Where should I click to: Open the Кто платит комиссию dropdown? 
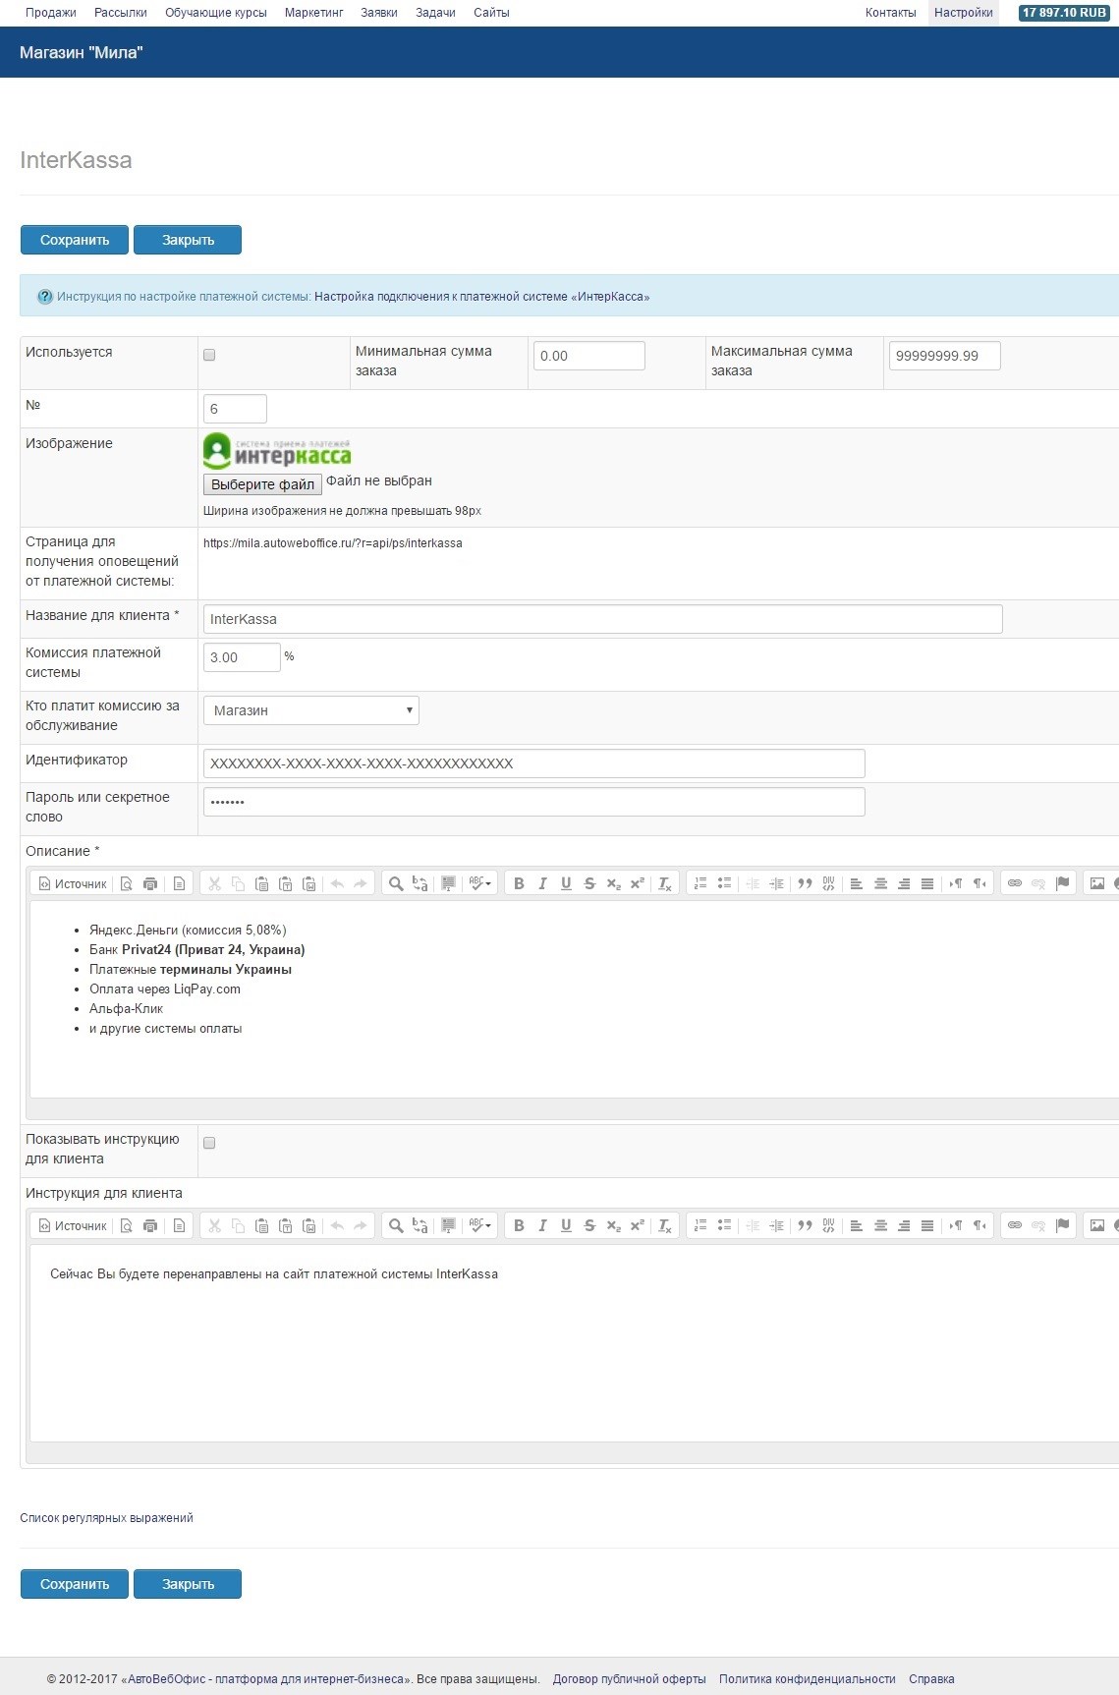coord(310,710)
